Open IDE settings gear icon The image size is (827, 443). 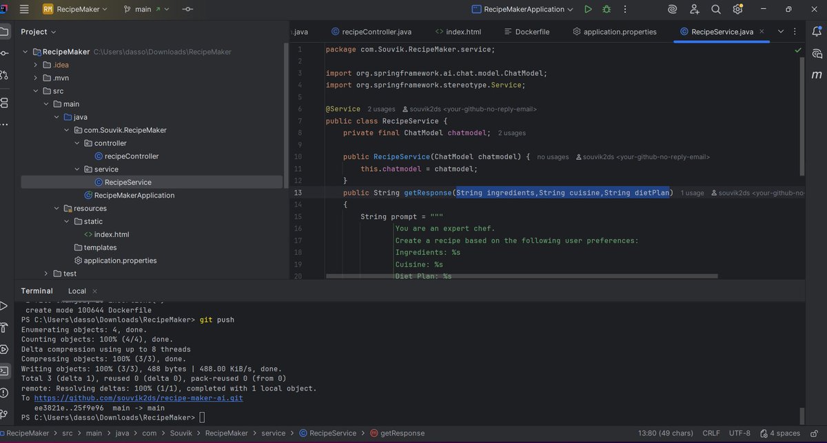point(737,10)
